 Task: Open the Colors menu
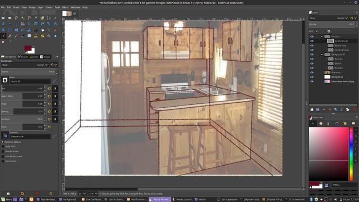click(49, 7)
